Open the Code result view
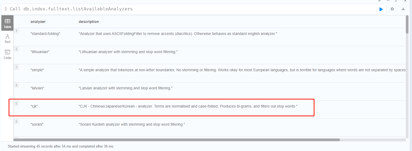The image size is (412, 151). [8, 54]
